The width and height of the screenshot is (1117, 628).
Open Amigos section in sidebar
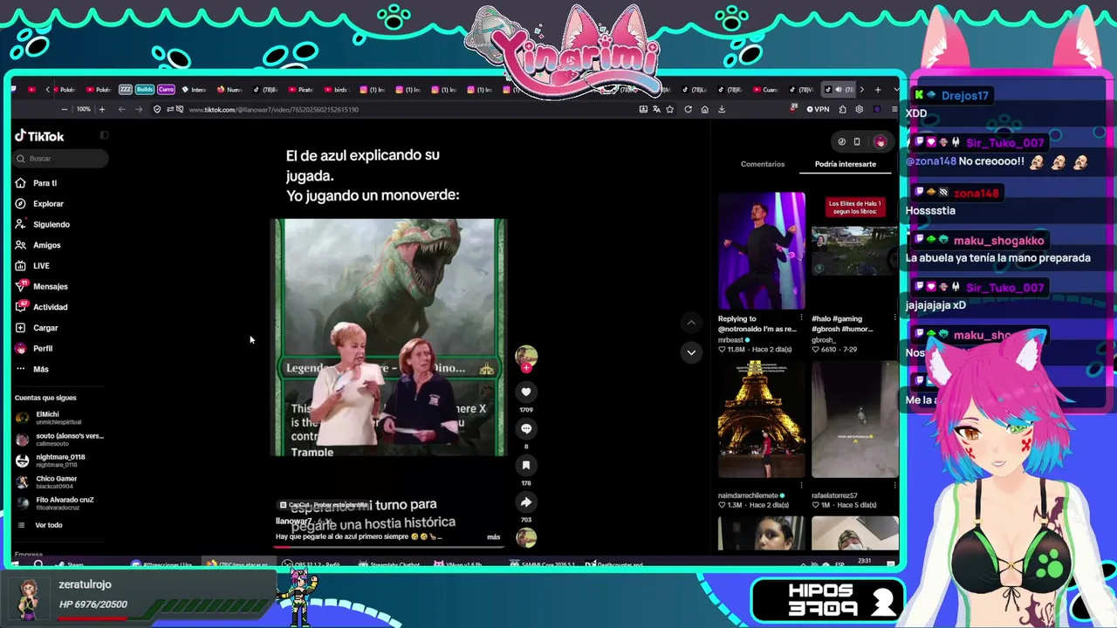click(x=38, y=245)
